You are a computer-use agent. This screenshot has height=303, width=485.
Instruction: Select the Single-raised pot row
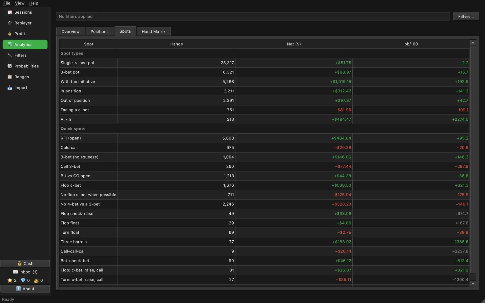[x=264, y=63]
